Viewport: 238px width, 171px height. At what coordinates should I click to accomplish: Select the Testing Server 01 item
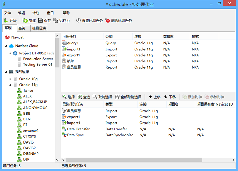(38, 65)
